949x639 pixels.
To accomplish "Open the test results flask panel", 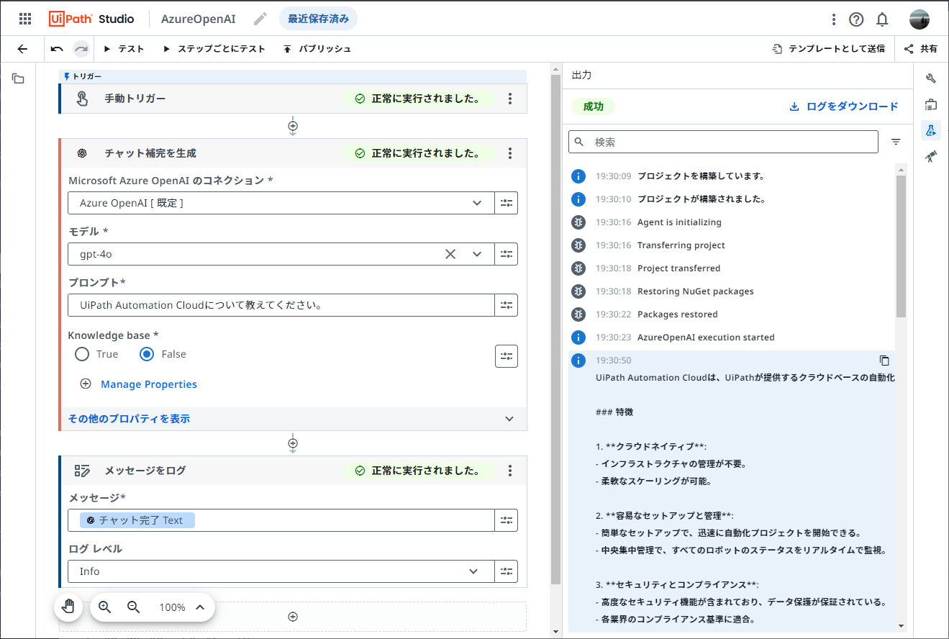I will 931,130.
